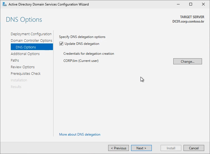Close the wizard window
Image resolution: width=210 pixels, height=154 pixels.
(203, 4)
